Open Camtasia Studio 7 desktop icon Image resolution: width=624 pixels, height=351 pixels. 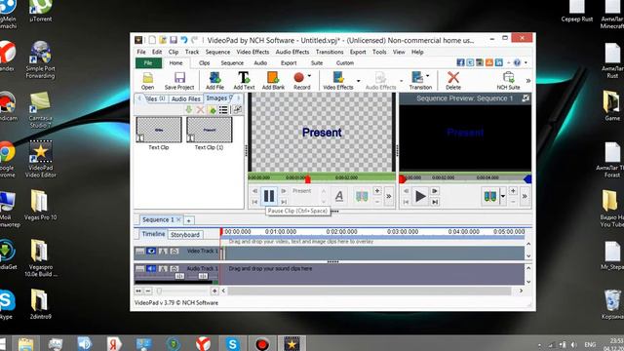point(40,110)
